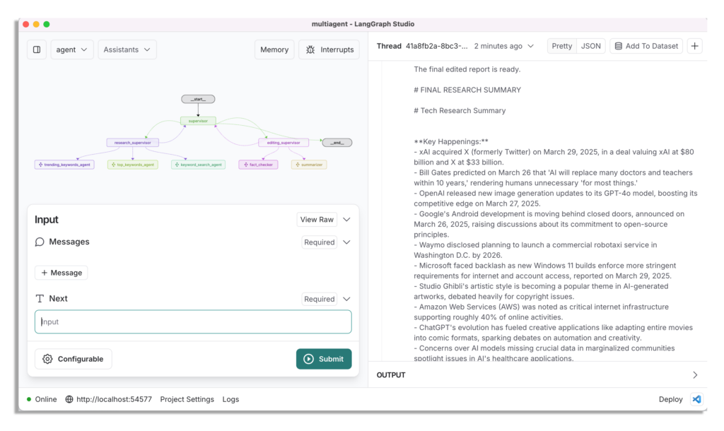Screen dimensions: 724x431
Task: Open the Assistants dropdown
Action: point(127,49)
